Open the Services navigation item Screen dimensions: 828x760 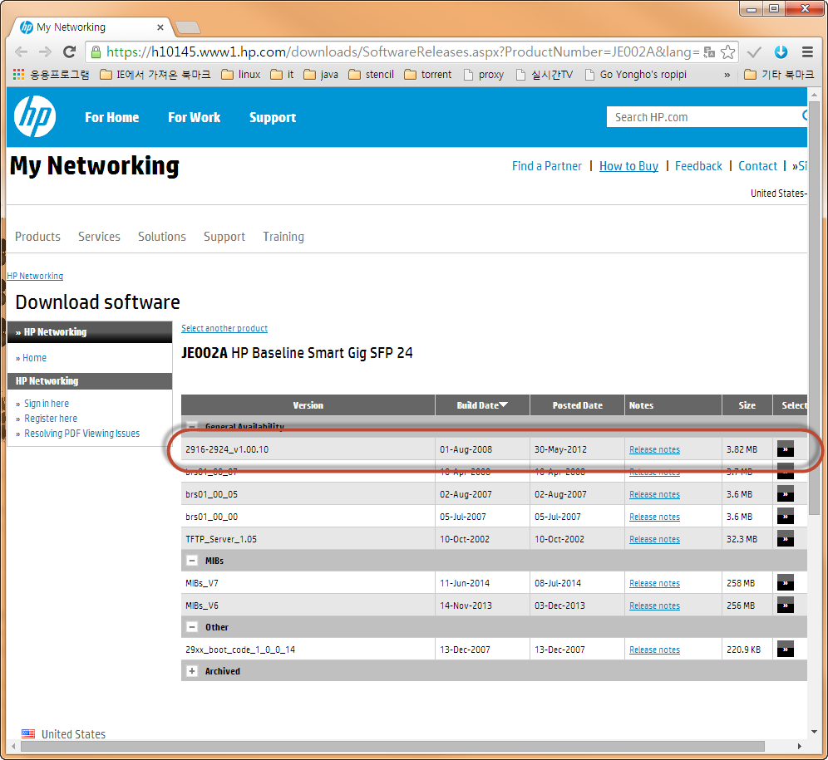pyautogui.click(x=99, y=237)
